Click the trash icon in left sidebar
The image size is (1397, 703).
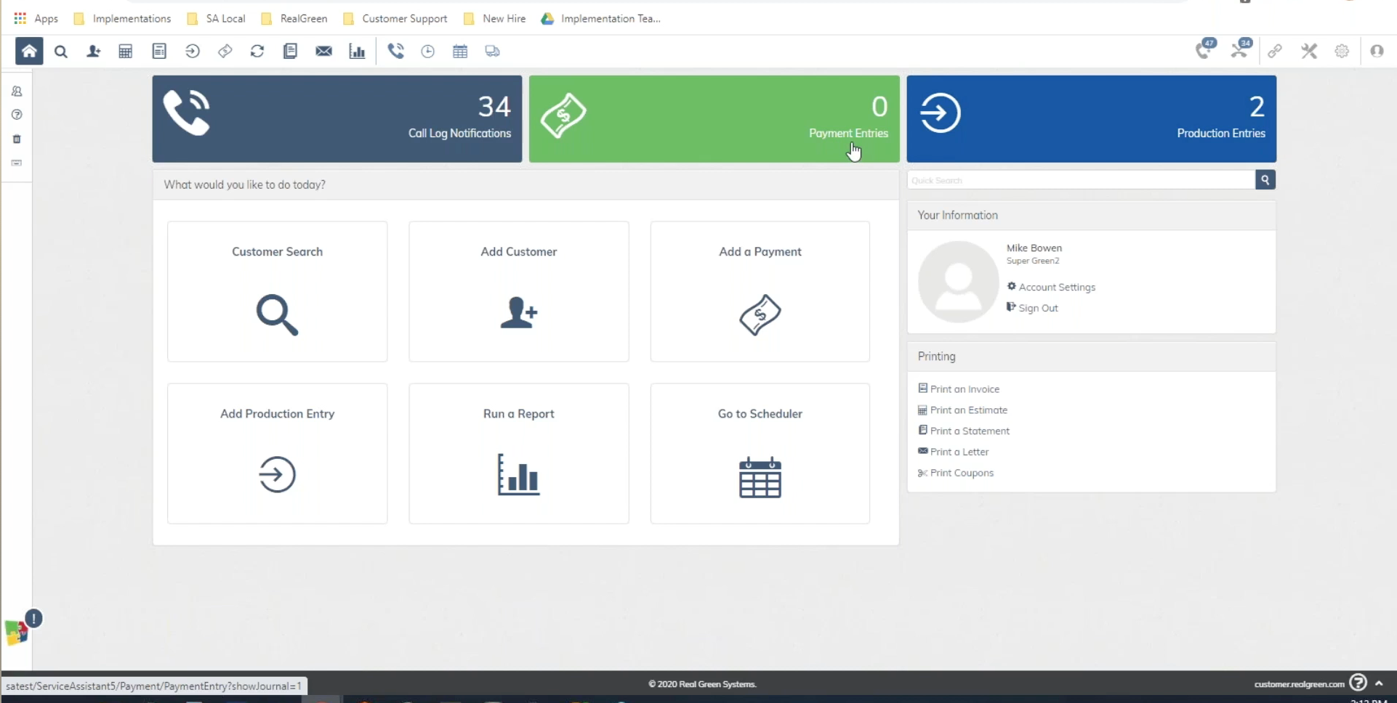[17, 139]
